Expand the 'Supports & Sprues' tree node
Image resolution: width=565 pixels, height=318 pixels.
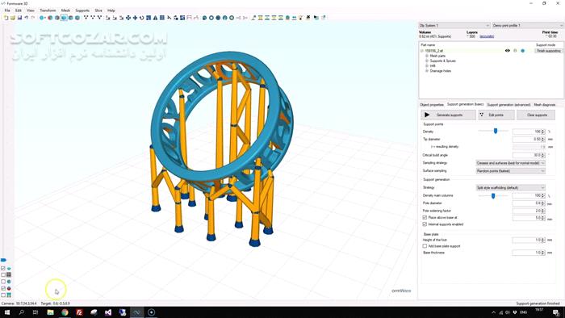tap(427, 61)
